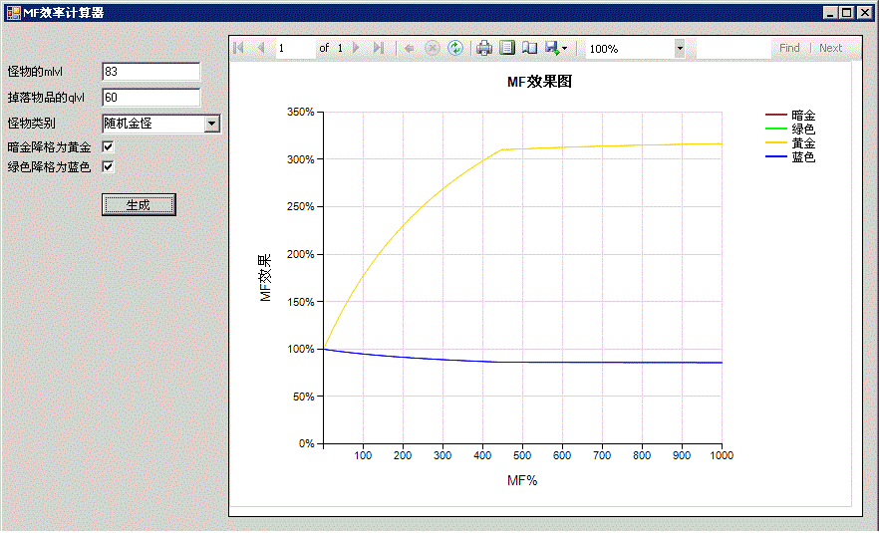Go to last page arrow
Image resolution: width=879 pixels, height=533 pixels.
click(x=378, y=48)
